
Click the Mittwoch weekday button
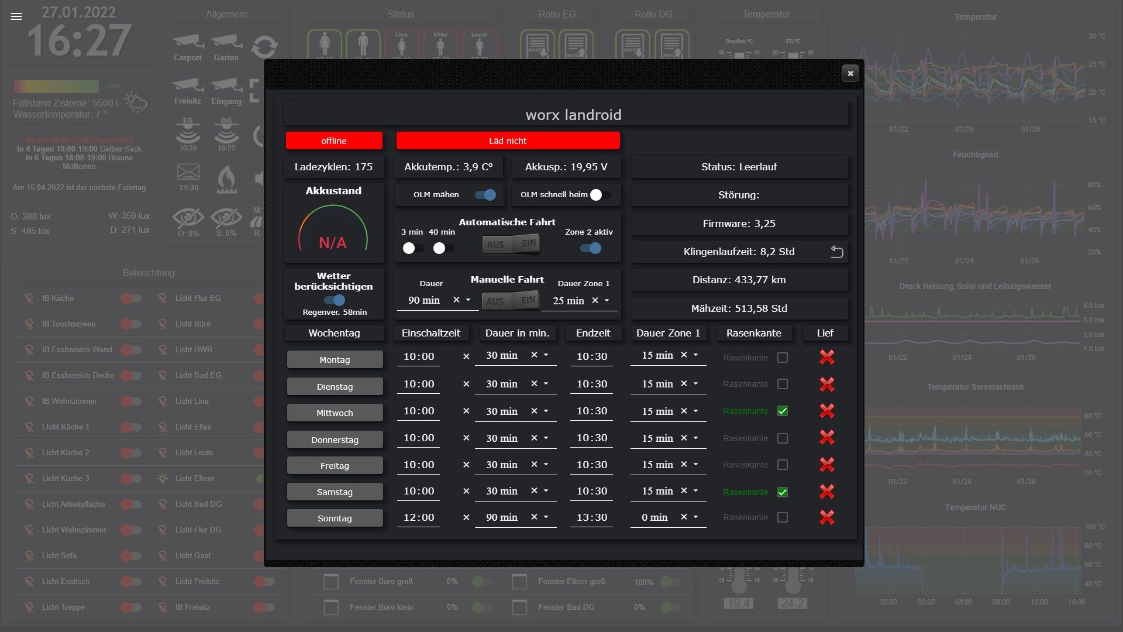335,413
